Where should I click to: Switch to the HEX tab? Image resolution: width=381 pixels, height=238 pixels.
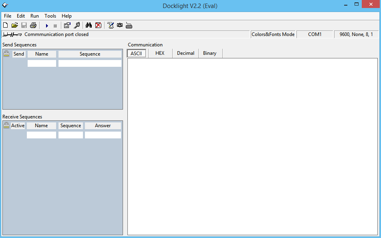pyautogui.click(x=159, y=53)
